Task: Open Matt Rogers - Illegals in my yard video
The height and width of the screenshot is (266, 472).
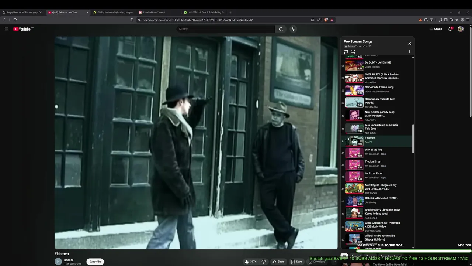Action: [x=376, y=189]
